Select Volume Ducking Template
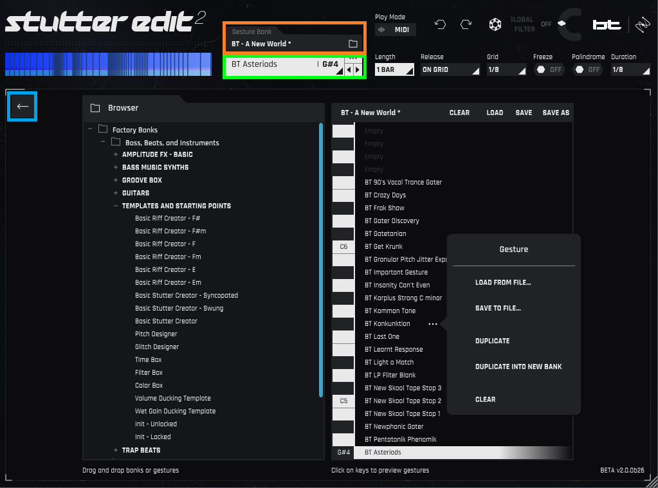 point(173,398)
